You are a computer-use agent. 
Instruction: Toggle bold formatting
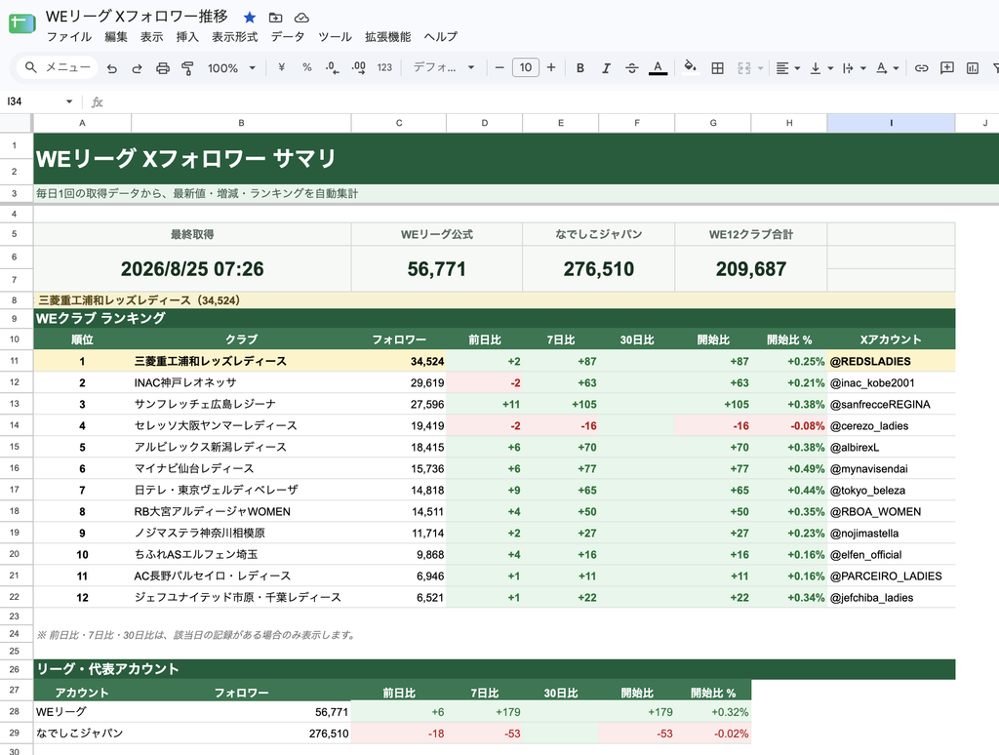579,67
